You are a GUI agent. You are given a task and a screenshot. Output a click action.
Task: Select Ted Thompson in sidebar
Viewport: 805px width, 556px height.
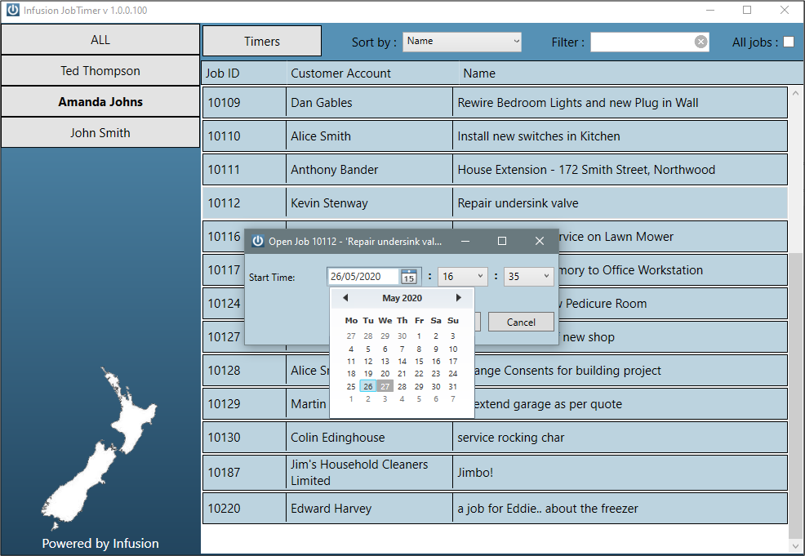(x=100, y=71)
